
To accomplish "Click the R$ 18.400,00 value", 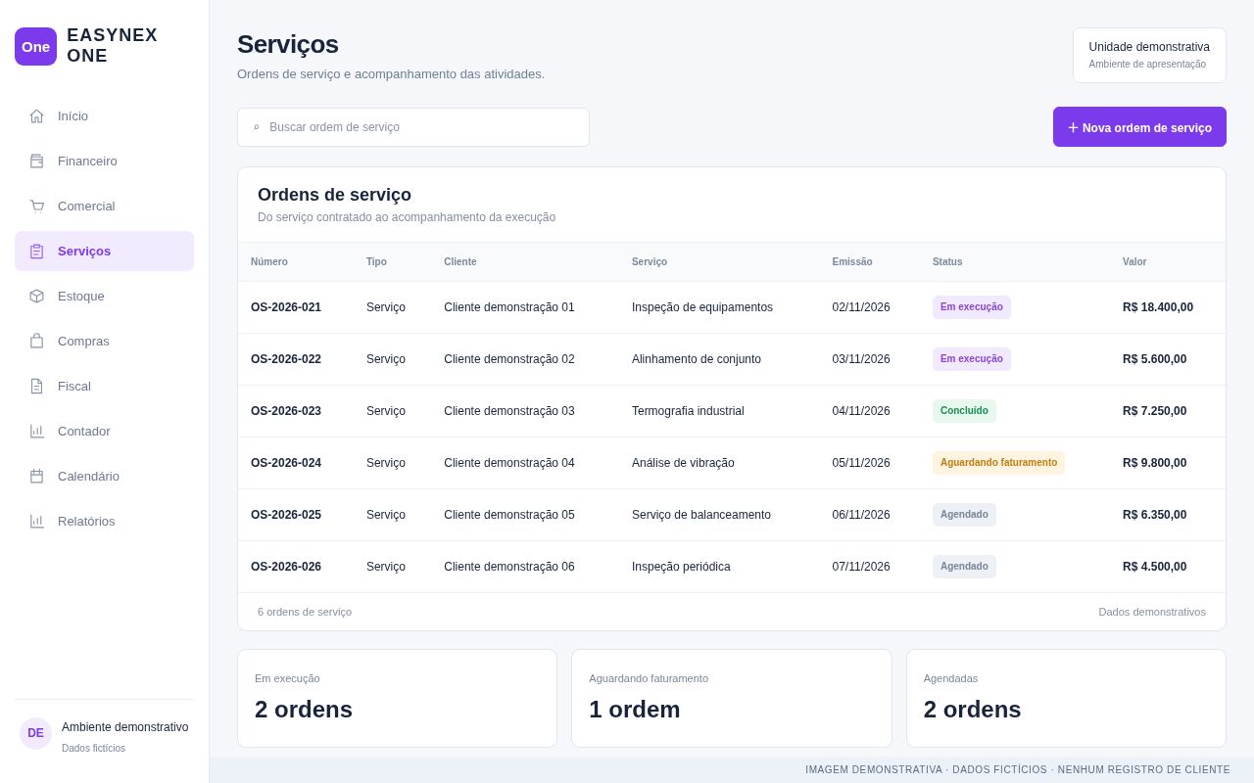I will pyautogui.click(x=1158, y=307).
